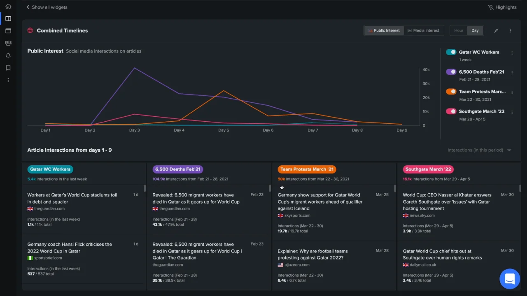This screenshot has width=527, height=296.
Task: Switch to Public Interest view
Action: (384, 30)
